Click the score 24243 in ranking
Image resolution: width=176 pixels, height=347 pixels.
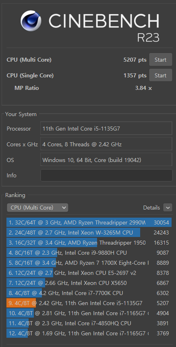[161, 233]
